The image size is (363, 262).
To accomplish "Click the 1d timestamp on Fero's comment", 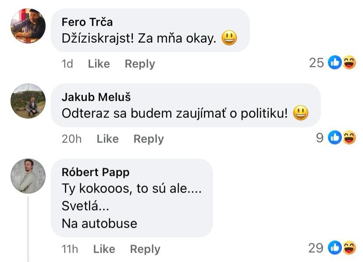I will [67, 64].
